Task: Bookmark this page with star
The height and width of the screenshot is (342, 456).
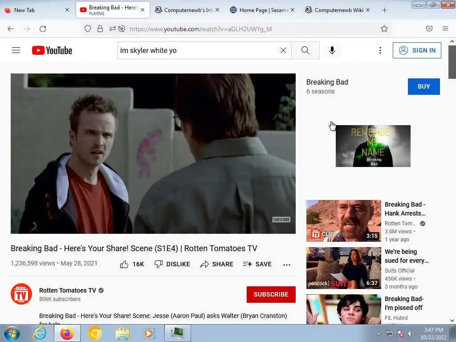Action: tap(384, 28)
